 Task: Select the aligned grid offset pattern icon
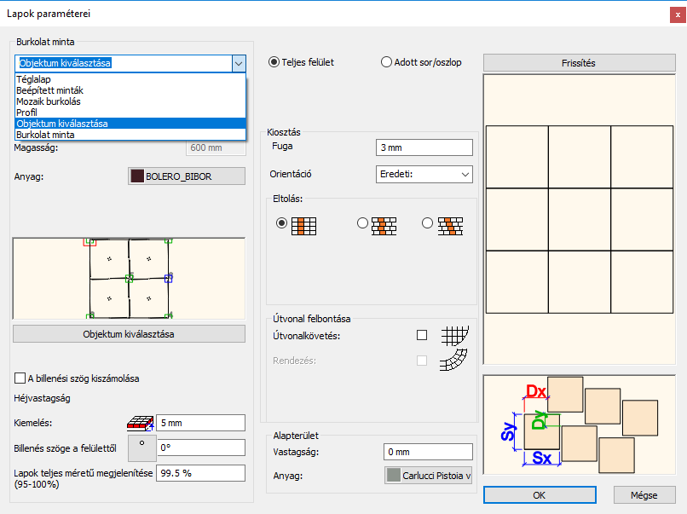(303, 226)
